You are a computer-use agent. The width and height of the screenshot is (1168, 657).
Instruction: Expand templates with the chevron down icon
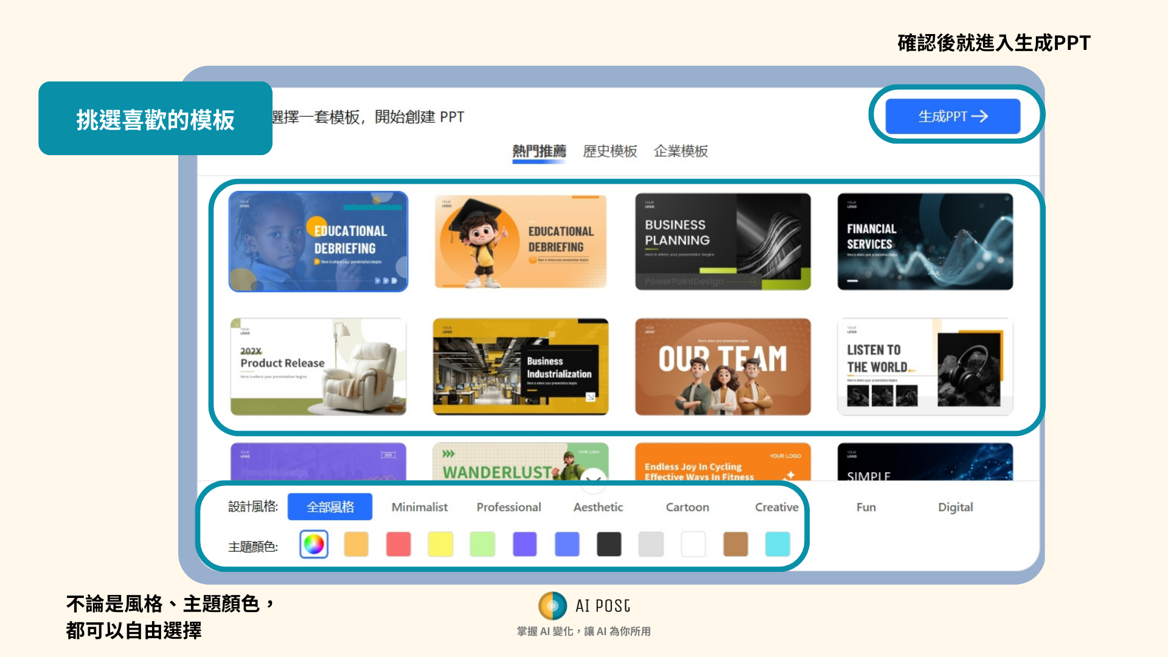(x=594, y=479)
